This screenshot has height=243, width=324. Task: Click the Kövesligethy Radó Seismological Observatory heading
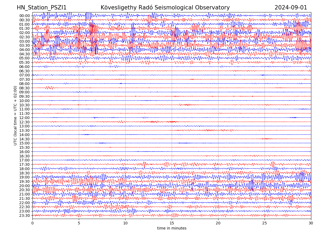(x=165, y=8)
